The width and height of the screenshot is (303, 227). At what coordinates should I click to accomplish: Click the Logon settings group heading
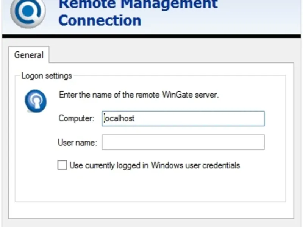tap(47, 76)
